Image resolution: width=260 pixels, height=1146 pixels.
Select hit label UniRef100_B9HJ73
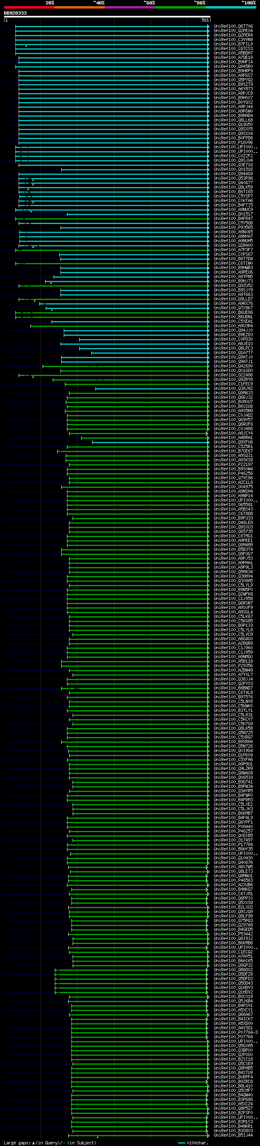pos(233,281)
